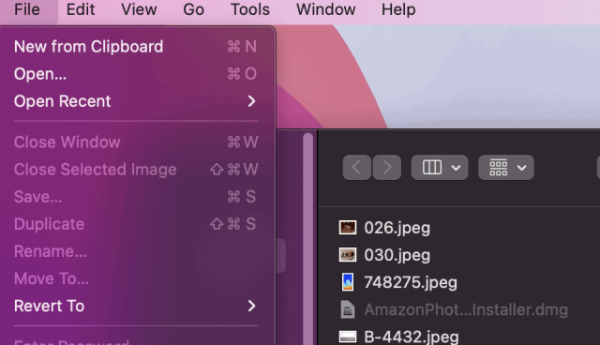The image size is (600, 345).
Task: Choose the Open... menu item
Action: tap(136, 74)
